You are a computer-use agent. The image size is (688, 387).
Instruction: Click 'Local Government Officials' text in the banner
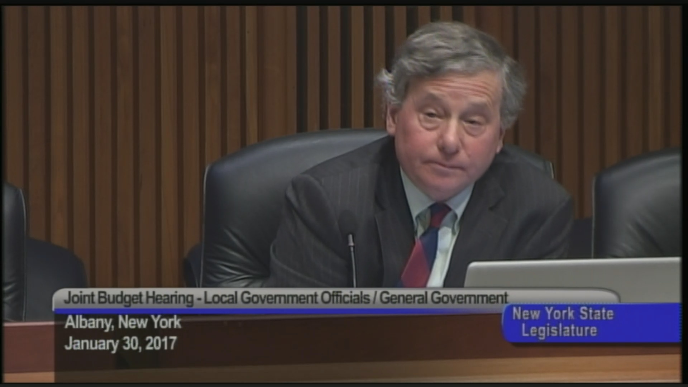pos(287,298)
